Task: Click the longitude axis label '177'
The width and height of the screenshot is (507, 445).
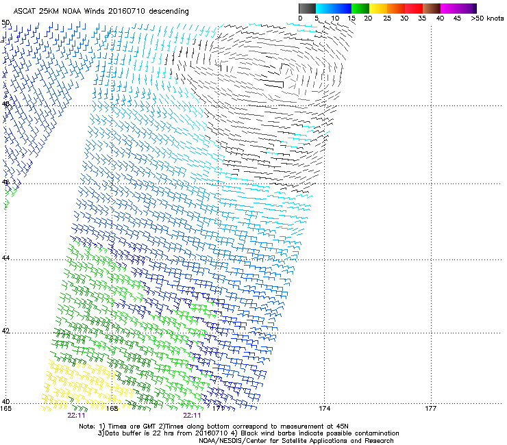Action: pyautogui.click(x=431, y=409)
